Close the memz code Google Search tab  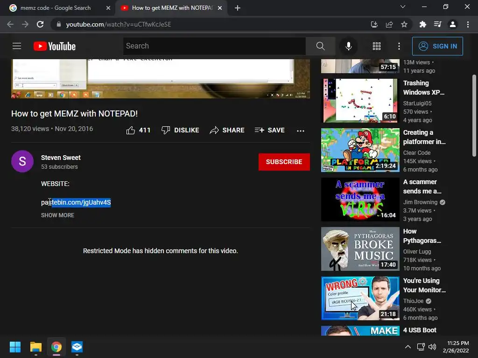coord(108,8)
